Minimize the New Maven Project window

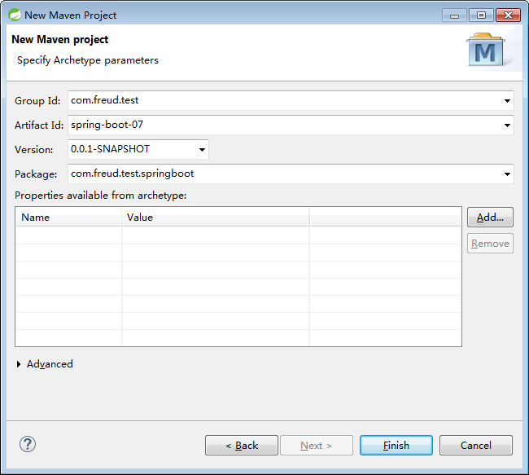(454, 15)
